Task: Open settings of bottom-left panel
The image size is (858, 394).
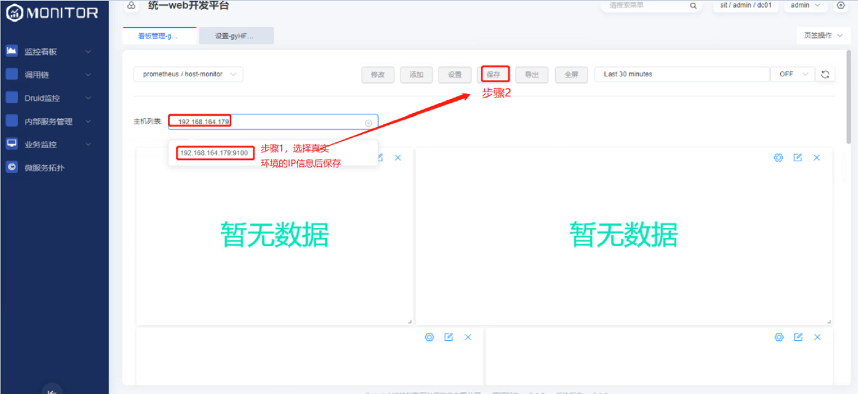Action: [430, 337]
